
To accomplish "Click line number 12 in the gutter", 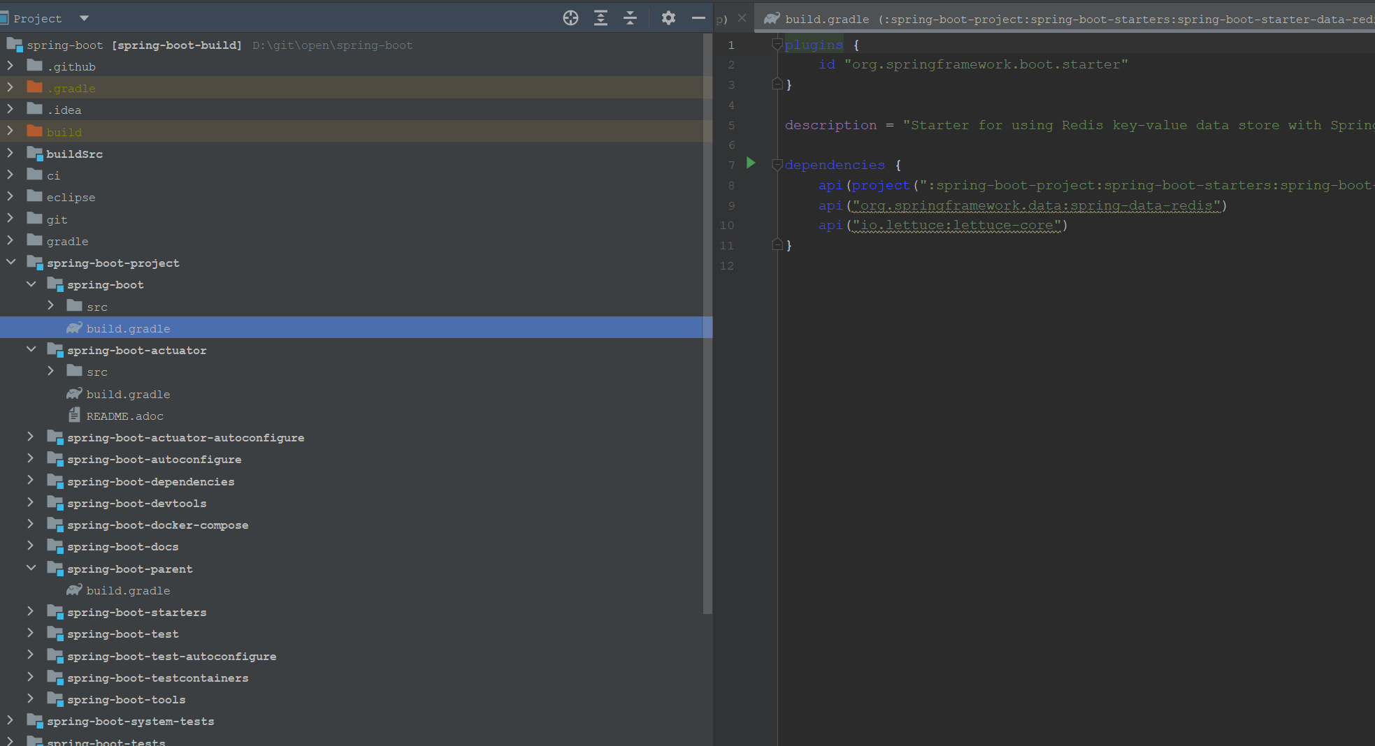I will (x=727, y=265).
